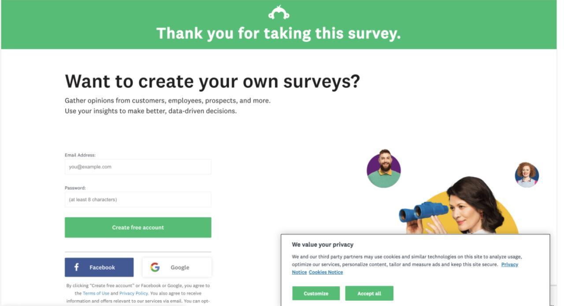Accept all cookies in the privacy banner
The width and height of the screenshot is (564, 306).
pyautogui.click(x=369, y=293)
